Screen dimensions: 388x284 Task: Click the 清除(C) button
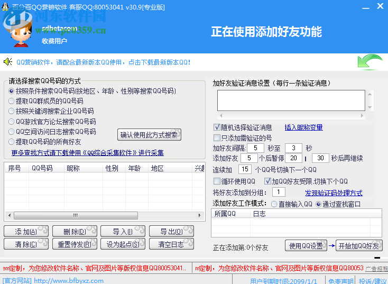26,244
